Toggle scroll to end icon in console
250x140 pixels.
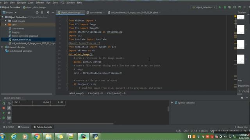pyautogui.click(x=9, y=108)
